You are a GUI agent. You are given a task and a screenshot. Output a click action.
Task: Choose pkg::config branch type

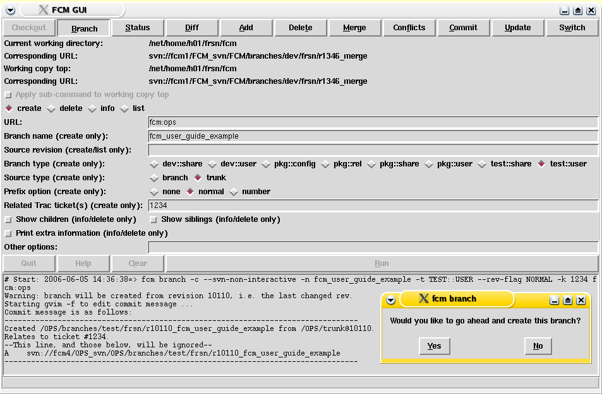tap(266, 164)
